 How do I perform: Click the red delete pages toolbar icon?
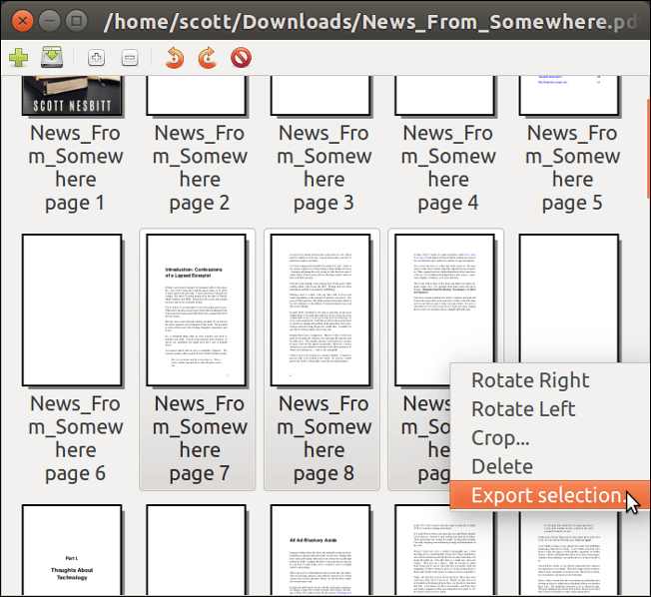click(241, 58)
